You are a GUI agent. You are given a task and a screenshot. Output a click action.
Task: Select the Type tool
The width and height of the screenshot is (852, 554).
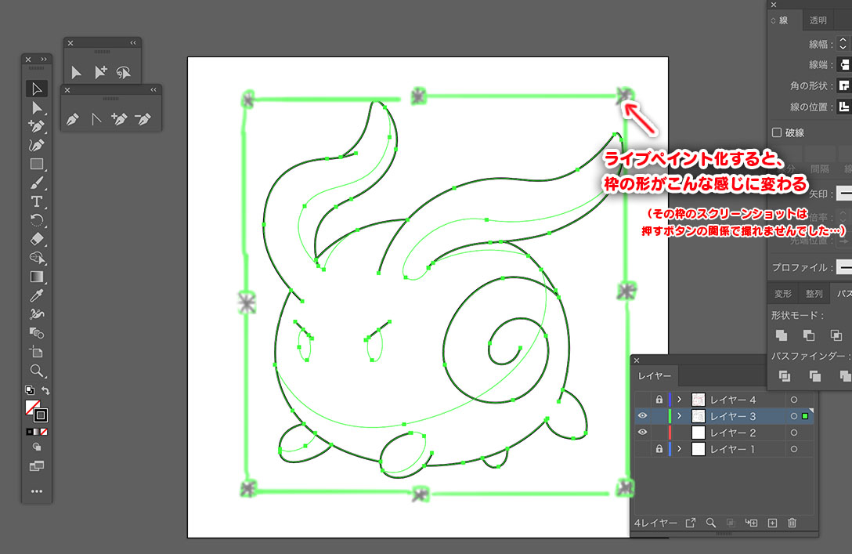tap(36, 201)
